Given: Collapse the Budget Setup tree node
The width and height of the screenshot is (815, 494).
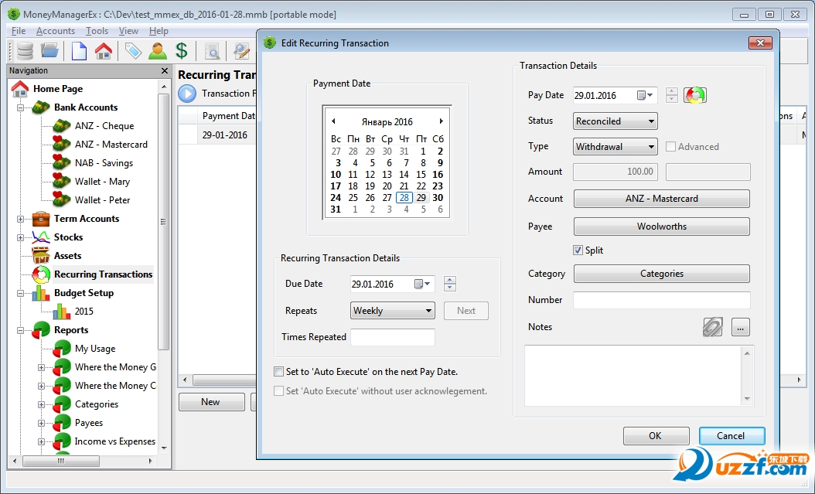Looking at the screenshot, I should point(20,293).
